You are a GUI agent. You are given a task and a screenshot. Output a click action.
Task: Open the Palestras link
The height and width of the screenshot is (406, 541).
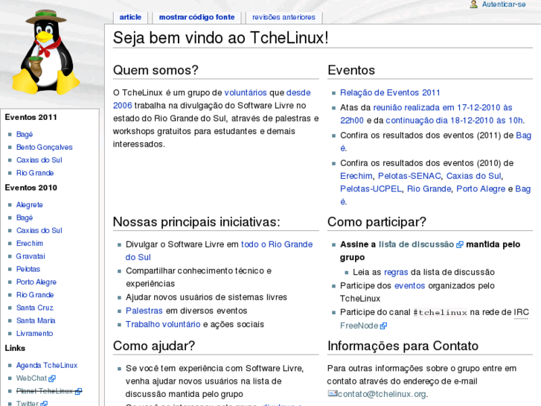(x=144, y=311)
